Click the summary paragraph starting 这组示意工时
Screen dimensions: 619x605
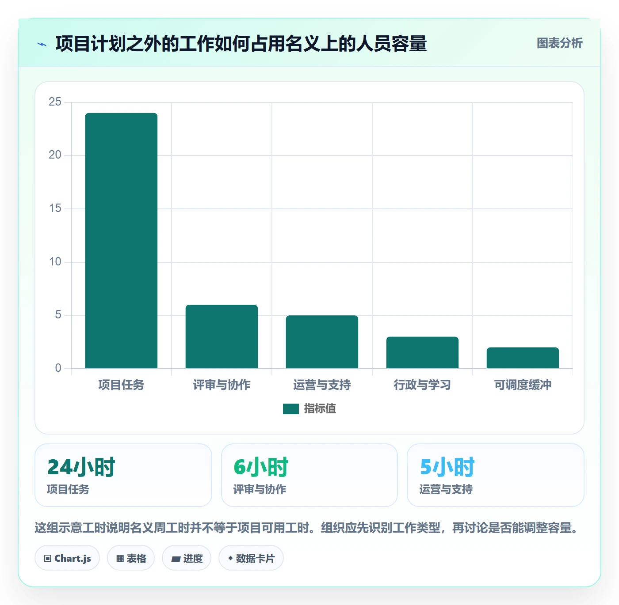tap(307, 528)
